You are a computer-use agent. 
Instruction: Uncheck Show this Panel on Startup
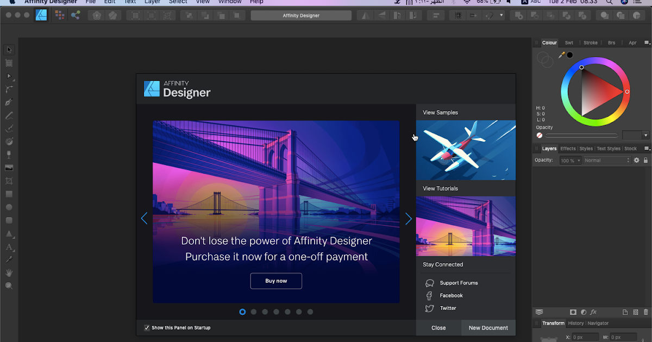(x=147, y=328)
